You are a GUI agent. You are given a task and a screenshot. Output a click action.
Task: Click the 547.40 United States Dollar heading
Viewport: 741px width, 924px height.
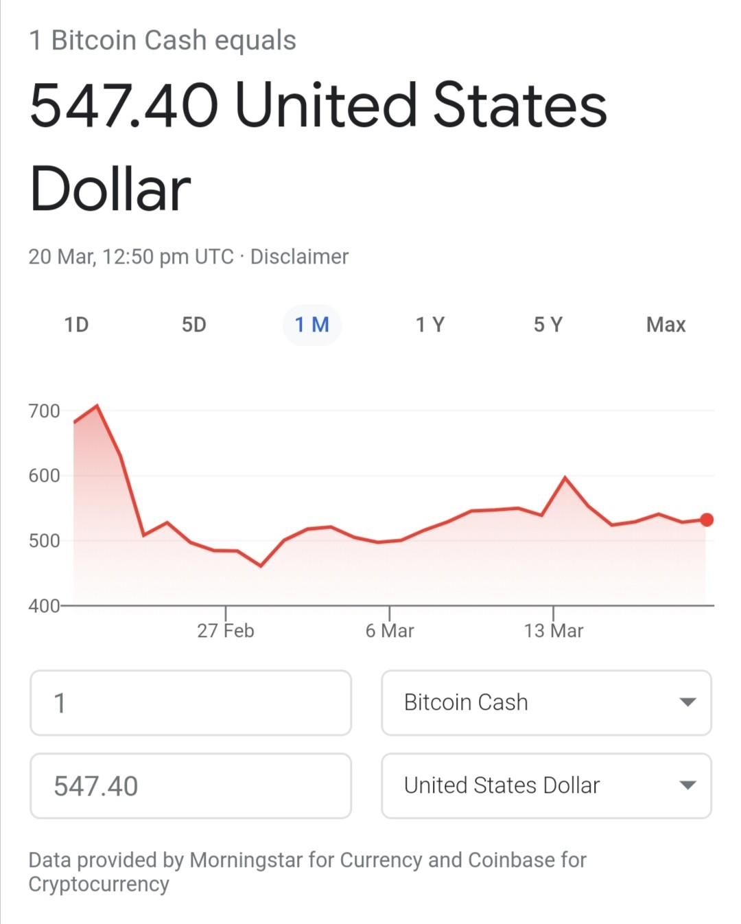[318, 147]
